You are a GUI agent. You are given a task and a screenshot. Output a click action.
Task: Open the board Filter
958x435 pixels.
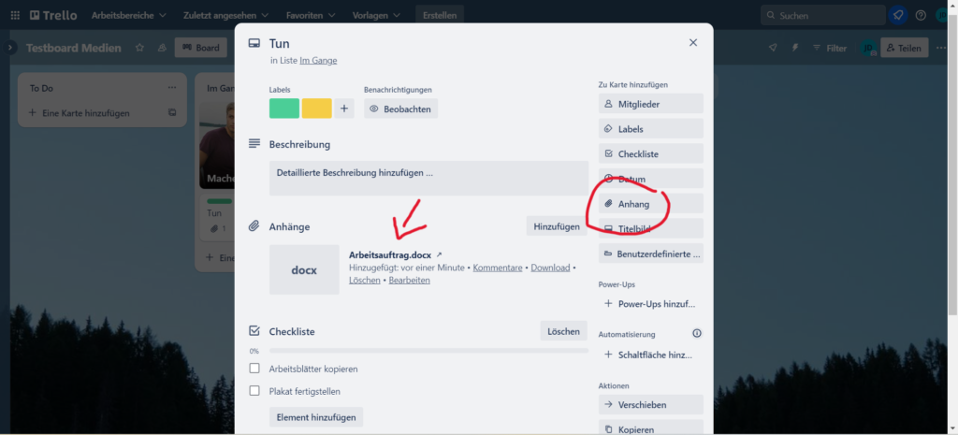tap(830, 48)
